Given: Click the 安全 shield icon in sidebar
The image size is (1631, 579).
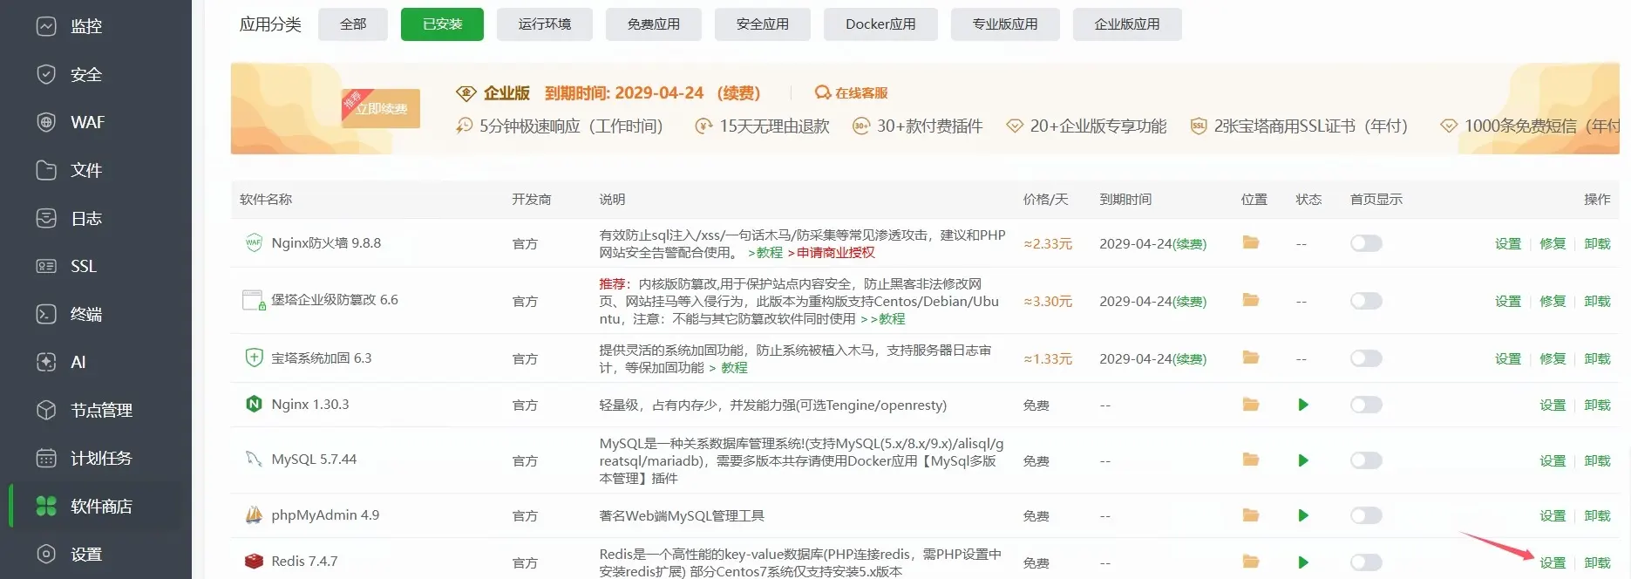Looking at the screenshot, I should (46, 74).
